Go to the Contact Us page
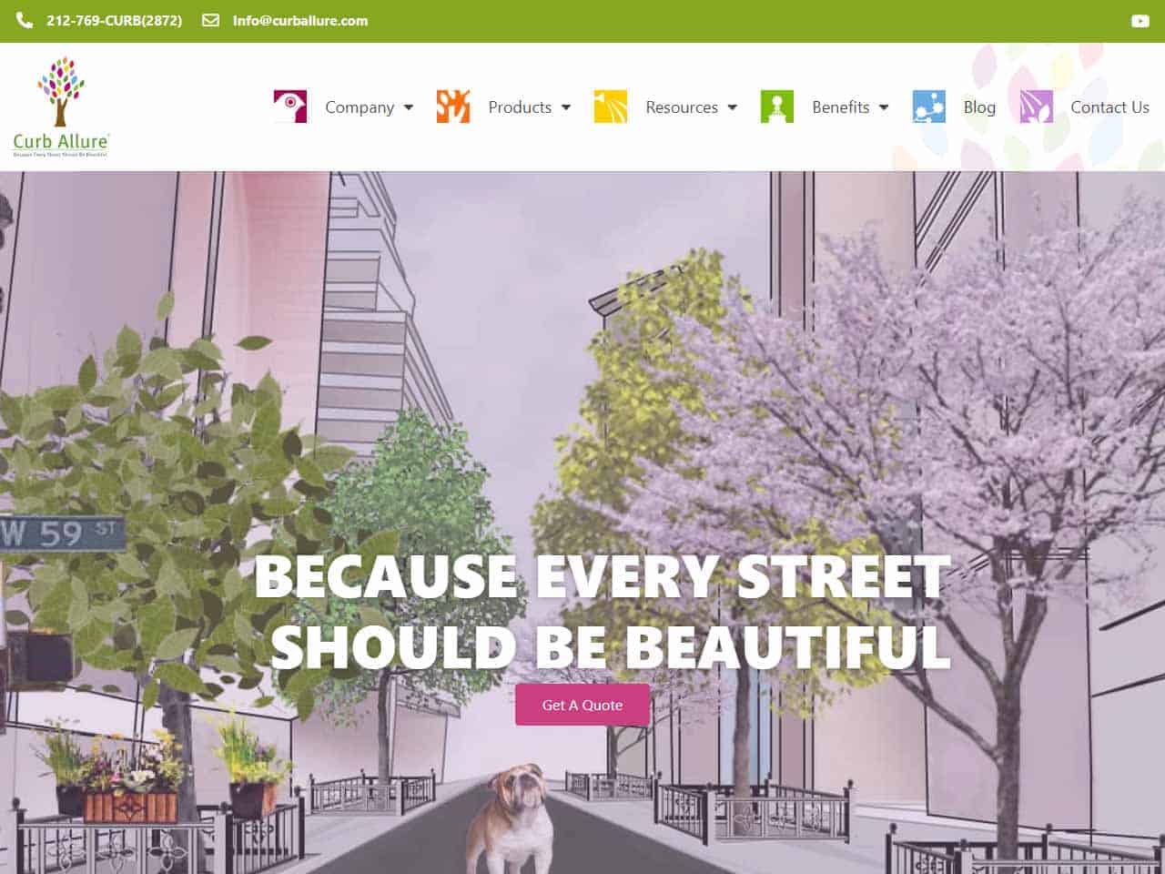This screenshot has height=874, width=1165. coord(1109,107)
